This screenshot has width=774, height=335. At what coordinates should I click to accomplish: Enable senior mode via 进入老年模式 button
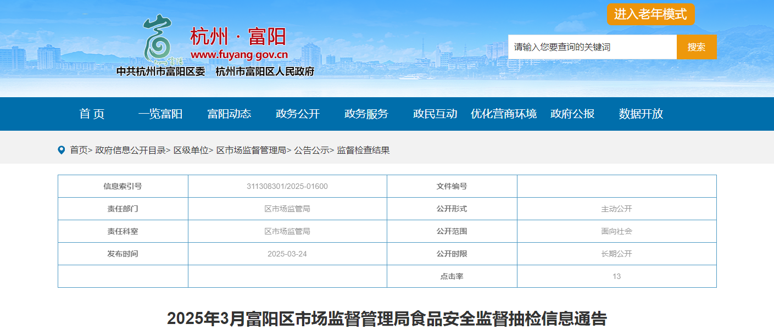pos(651,14)
